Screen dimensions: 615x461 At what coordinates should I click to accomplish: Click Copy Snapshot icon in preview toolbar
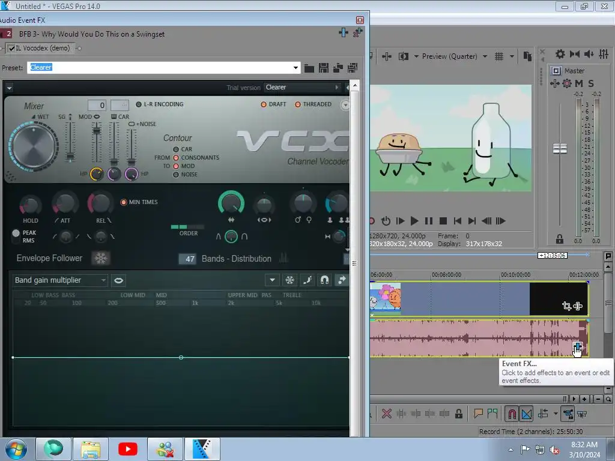pyautogui.click(x=527, y=56)
